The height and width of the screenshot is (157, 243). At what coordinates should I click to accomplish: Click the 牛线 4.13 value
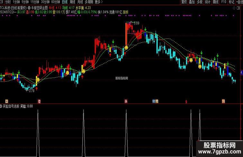pos(55,8)
